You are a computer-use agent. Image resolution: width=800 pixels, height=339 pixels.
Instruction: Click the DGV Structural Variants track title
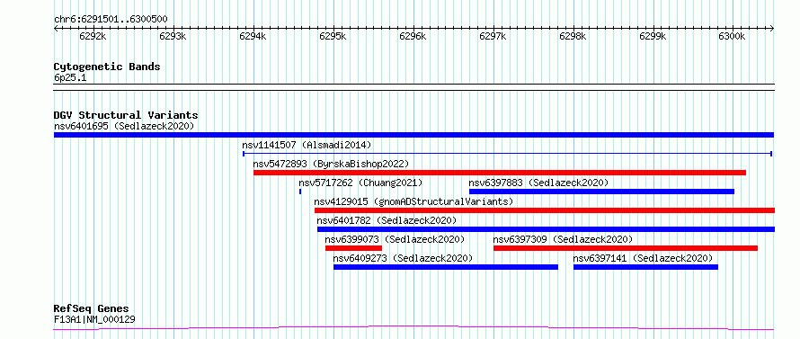(x=126, y=115)
